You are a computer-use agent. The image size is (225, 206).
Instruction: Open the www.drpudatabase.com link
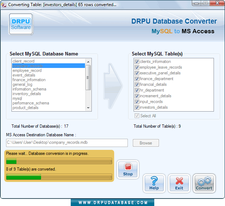(113, 202)
